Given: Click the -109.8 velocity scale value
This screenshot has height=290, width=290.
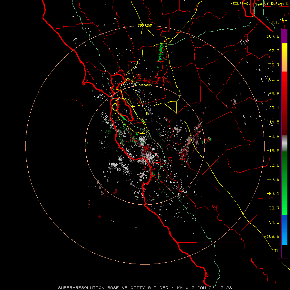Looking at the screenshot, I should click(x=272, y=237).
